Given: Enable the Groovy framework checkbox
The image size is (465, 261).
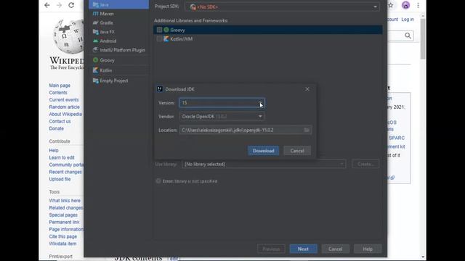Looking at the screenshot, I should pos(159,30).
